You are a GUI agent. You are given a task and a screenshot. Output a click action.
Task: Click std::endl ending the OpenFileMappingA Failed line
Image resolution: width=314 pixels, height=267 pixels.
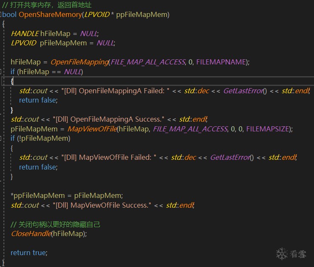295,91
